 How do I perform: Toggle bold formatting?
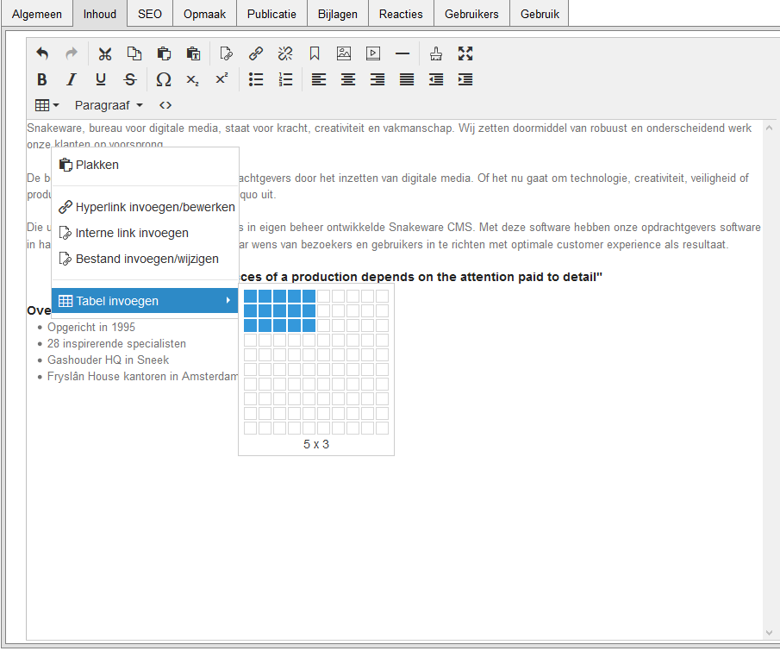click(42, 79)
